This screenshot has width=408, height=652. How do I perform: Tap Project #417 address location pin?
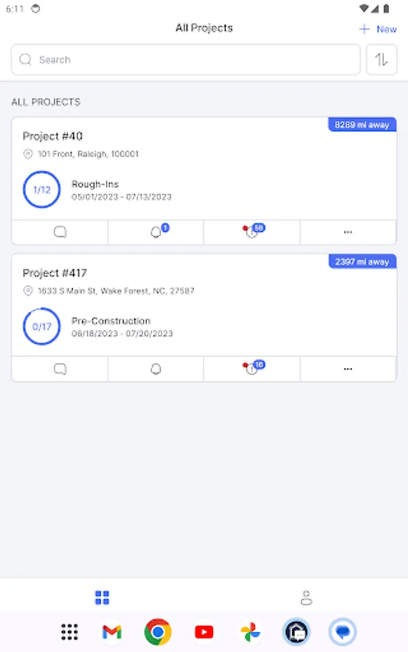click(x=28, y=291)
